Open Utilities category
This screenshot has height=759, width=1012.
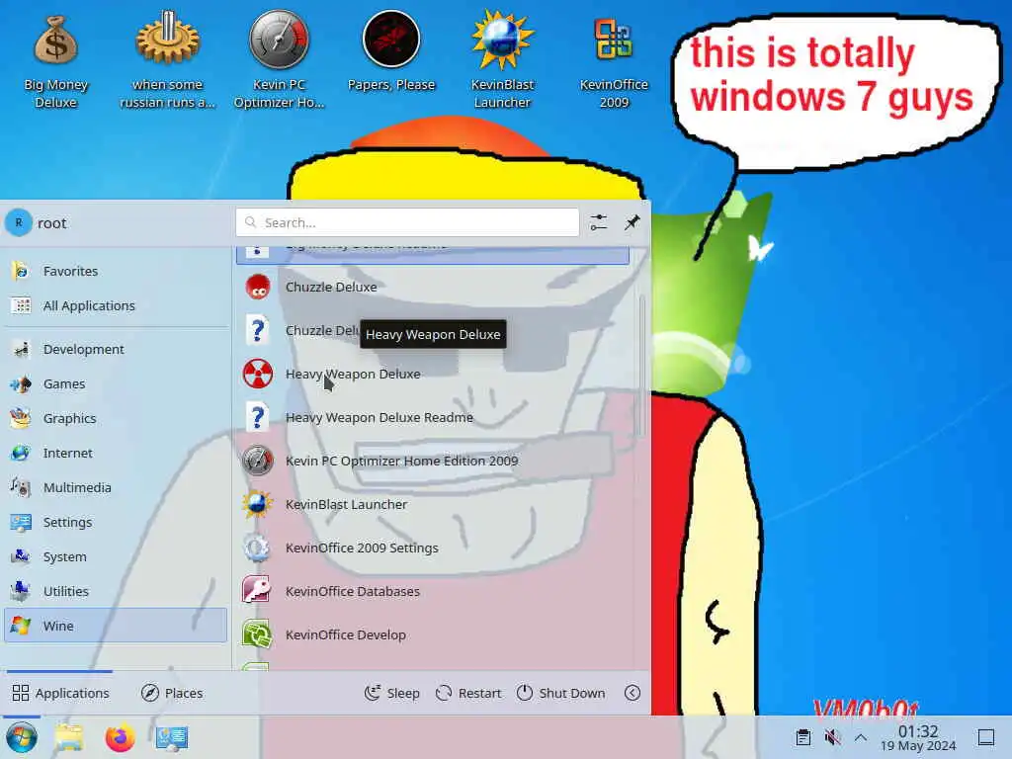point(117,591)
